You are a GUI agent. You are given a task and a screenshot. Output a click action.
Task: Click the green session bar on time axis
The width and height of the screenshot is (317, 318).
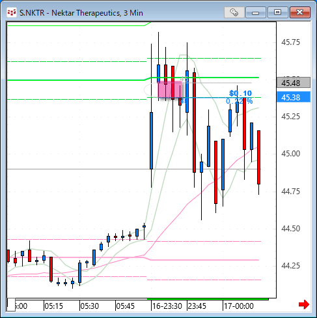(x=208, y=299)
